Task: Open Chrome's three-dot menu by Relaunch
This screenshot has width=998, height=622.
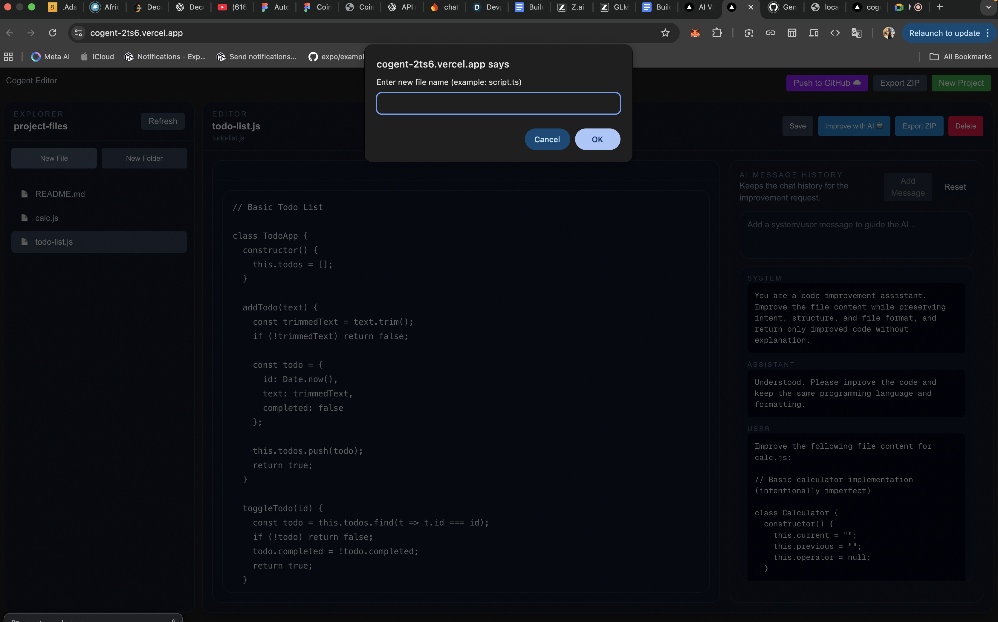Action: click(x=988, y=33)
